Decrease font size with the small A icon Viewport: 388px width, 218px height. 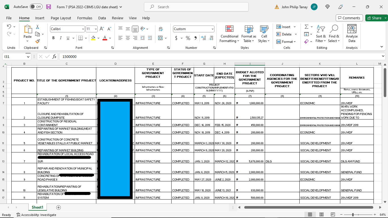click(109, 29)
